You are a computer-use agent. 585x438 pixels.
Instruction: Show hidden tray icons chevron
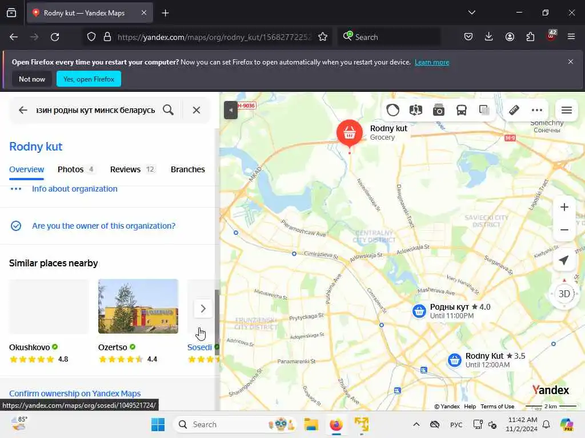pyautogui.click(x=416, y=424)
